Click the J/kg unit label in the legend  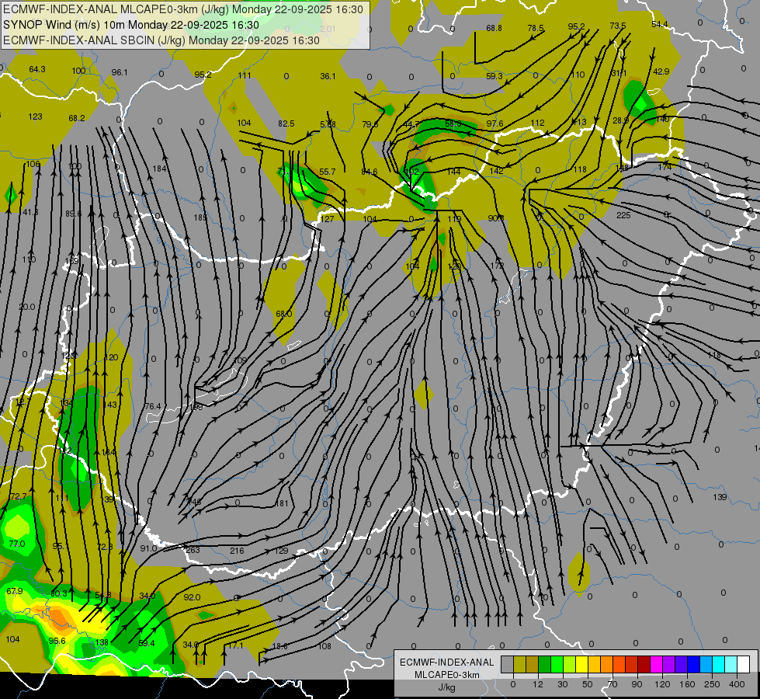click(446, 687)
